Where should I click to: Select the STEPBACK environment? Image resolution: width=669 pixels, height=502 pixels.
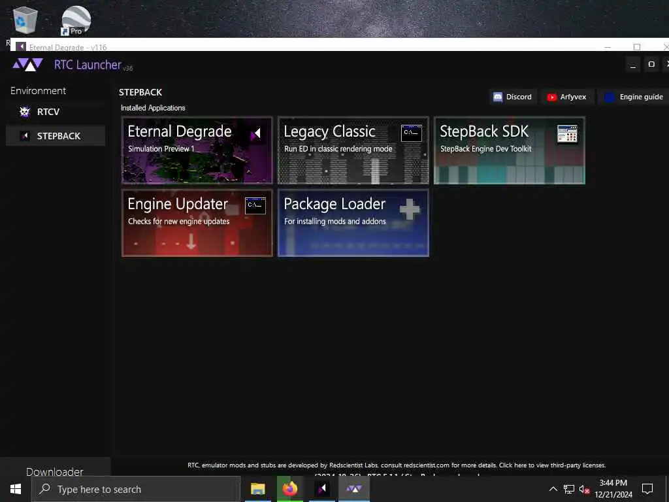click(56, 136)
